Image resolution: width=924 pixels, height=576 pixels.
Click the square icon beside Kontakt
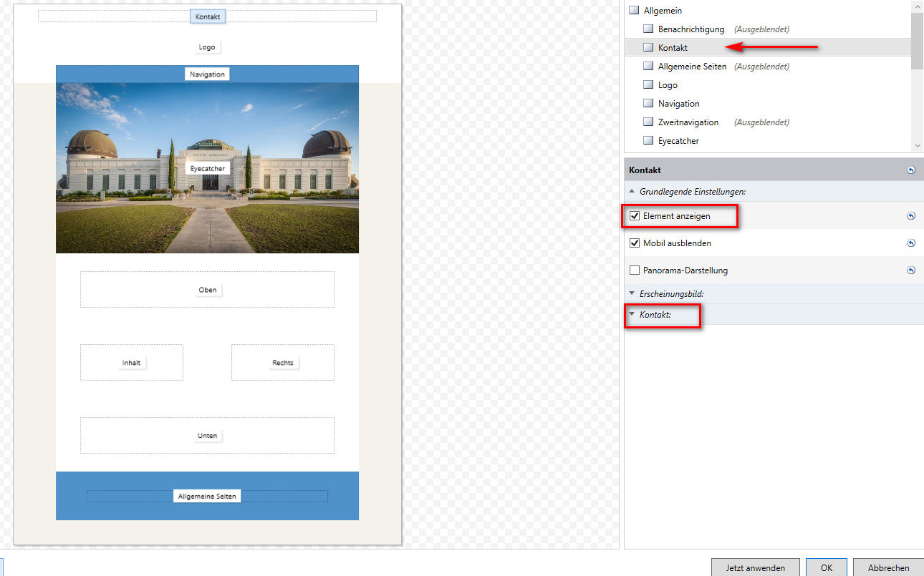click(x=648, y=48)
